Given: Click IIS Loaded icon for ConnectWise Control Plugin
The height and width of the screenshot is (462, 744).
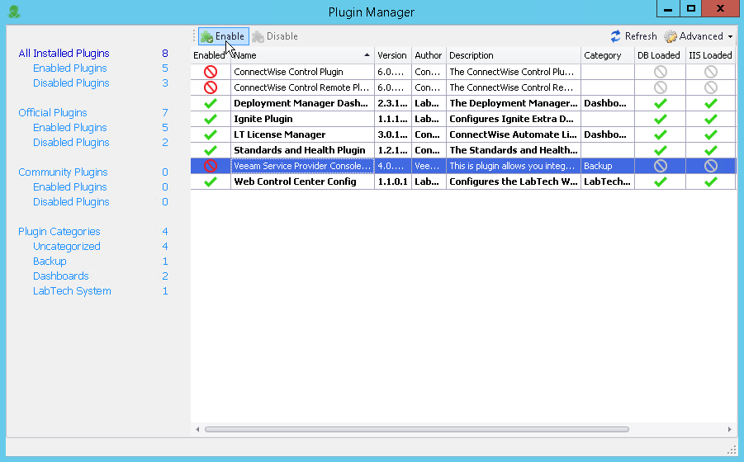Looking at the screenshot, I should tap(711, 72).
